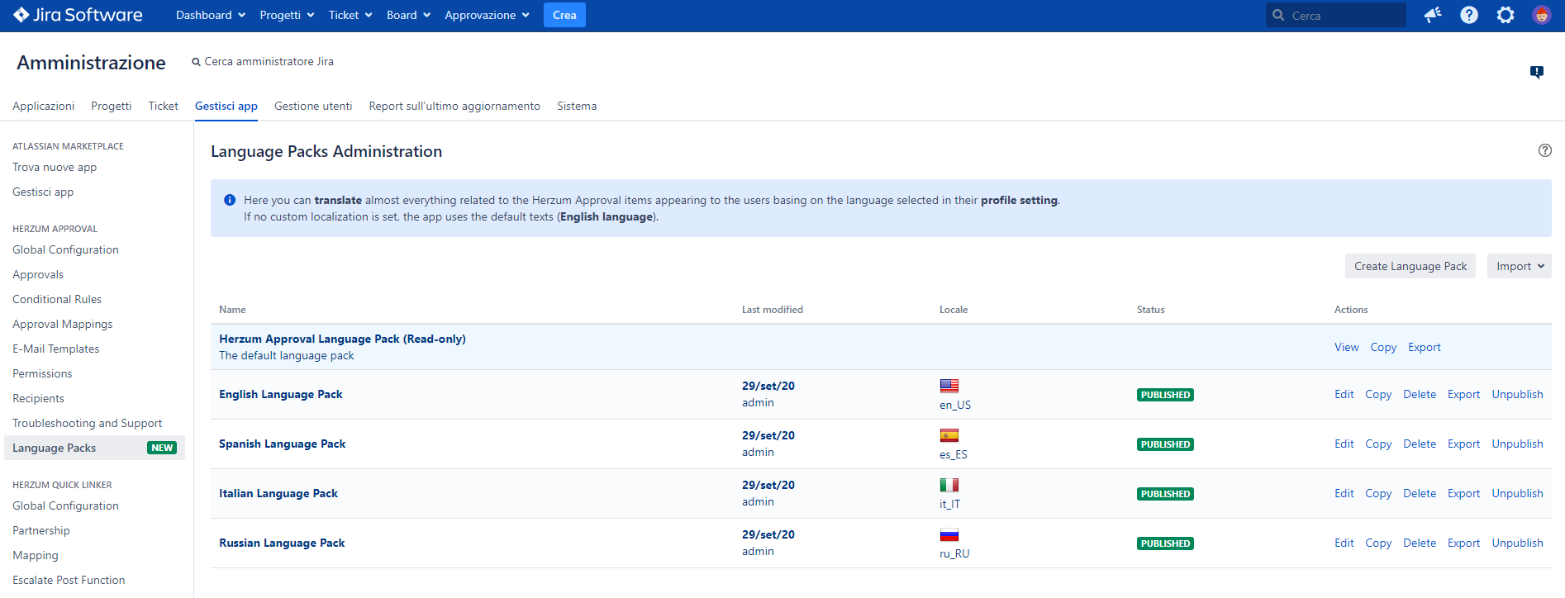Focus the Cerca search field
Image resolution: width=1565 pixels, height=598 pixels.
tap(1336, 15)
